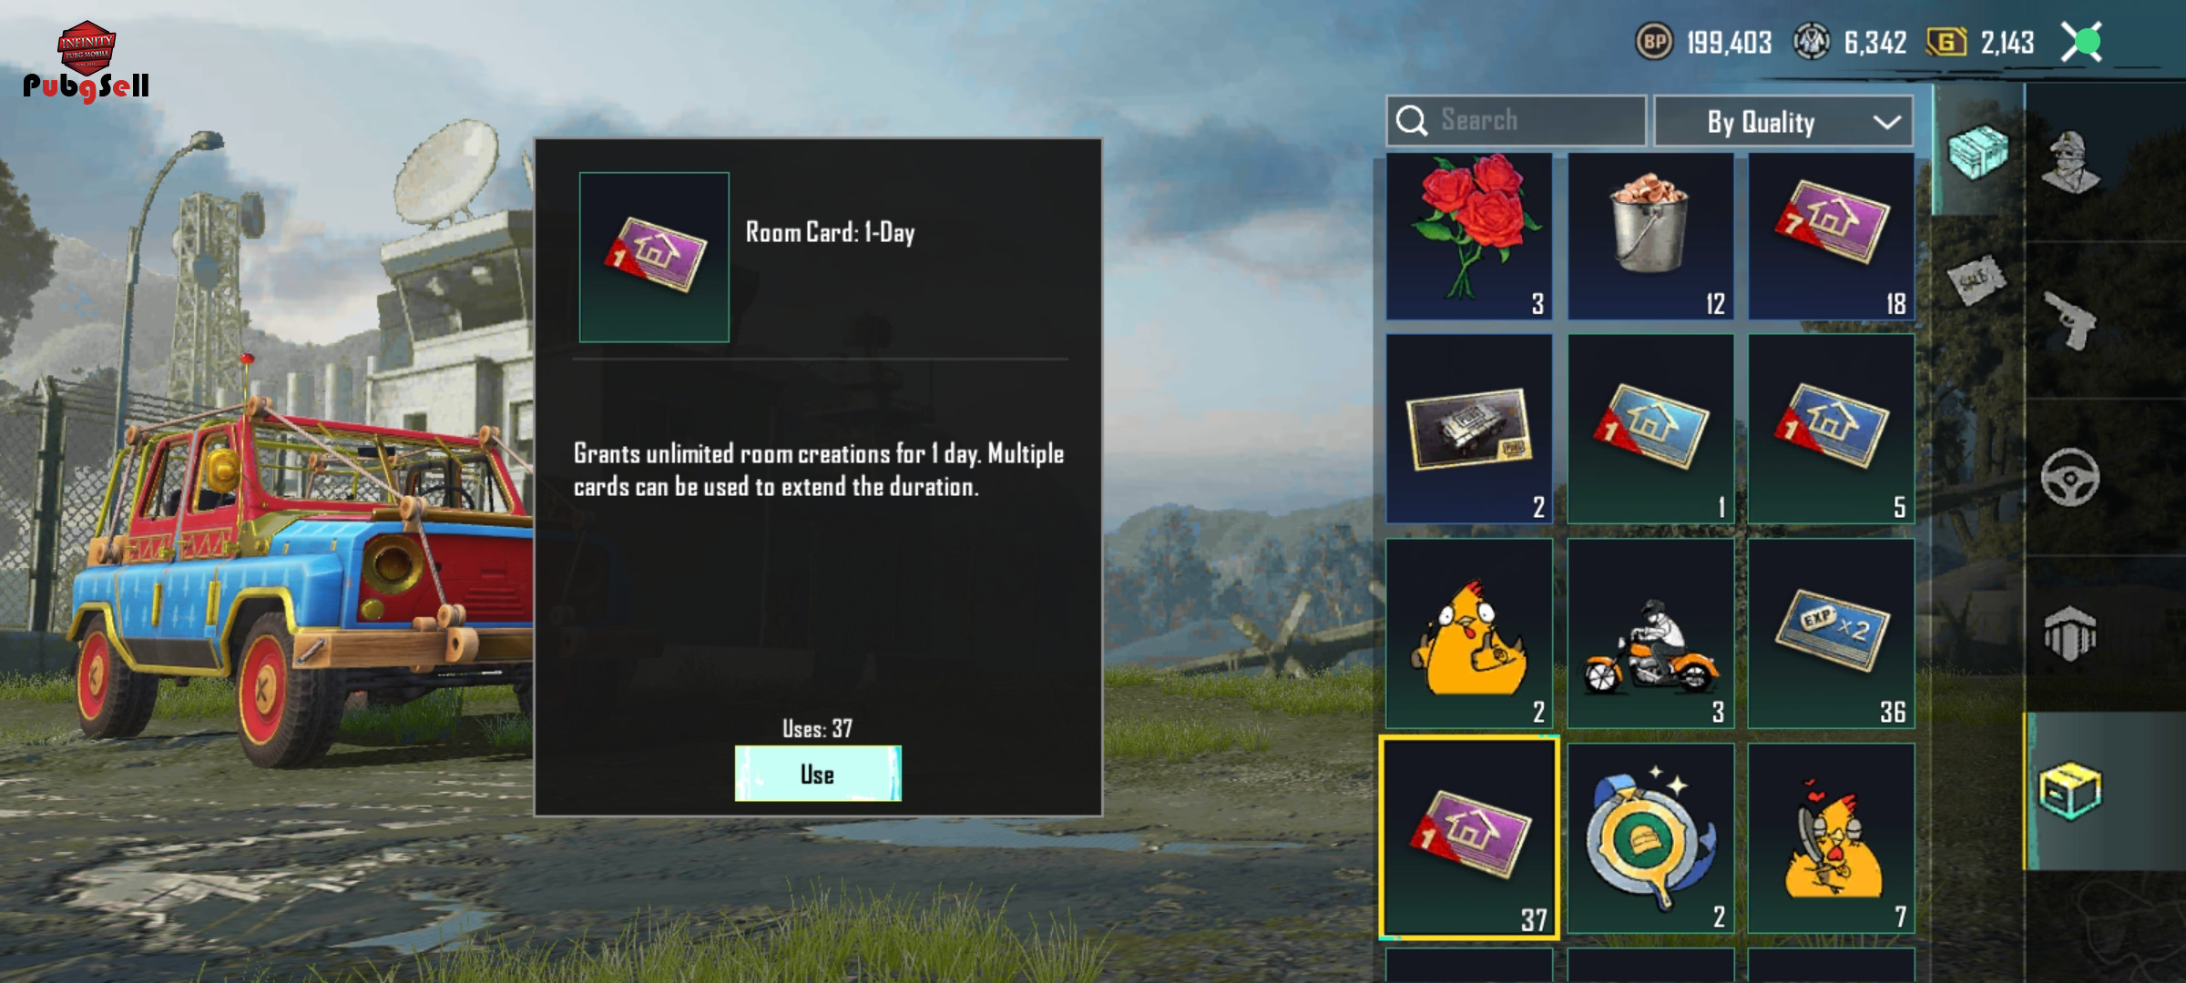This screenshot has height=983, width=2186.
Task: Click the dropdown chevron arrow beside By Quality
Action: (1887, 122)
